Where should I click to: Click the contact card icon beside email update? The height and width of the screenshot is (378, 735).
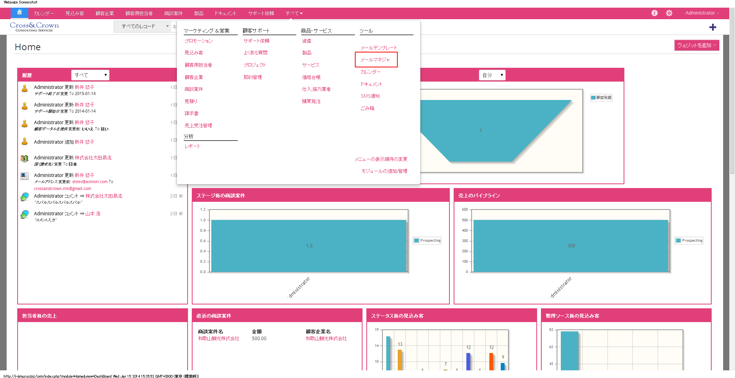(24, 176)
